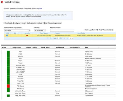
Task: Click red status indicator for PS1 Status
Action: [x=8, y=86]
